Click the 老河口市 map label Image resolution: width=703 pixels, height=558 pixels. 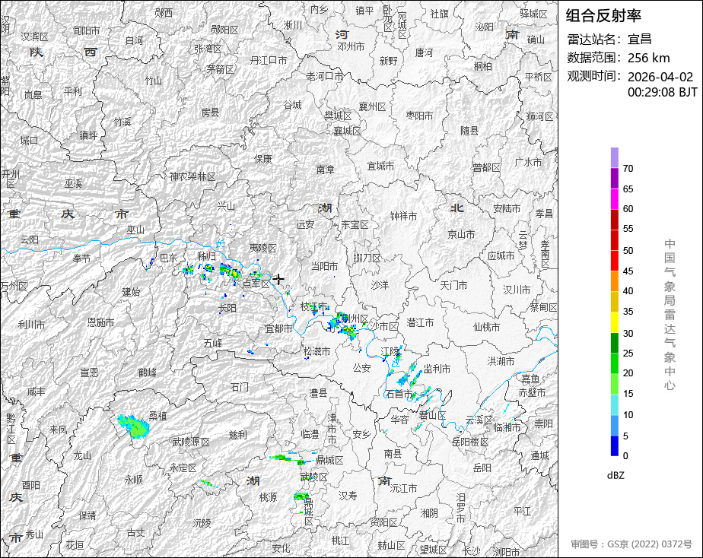(x=325, y=76)
